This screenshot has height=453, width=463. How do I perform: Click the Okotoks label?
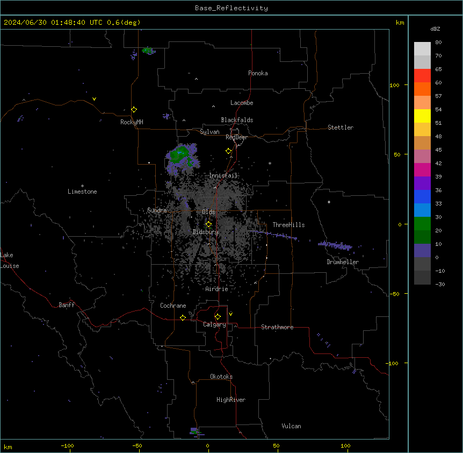pos(221,377)
